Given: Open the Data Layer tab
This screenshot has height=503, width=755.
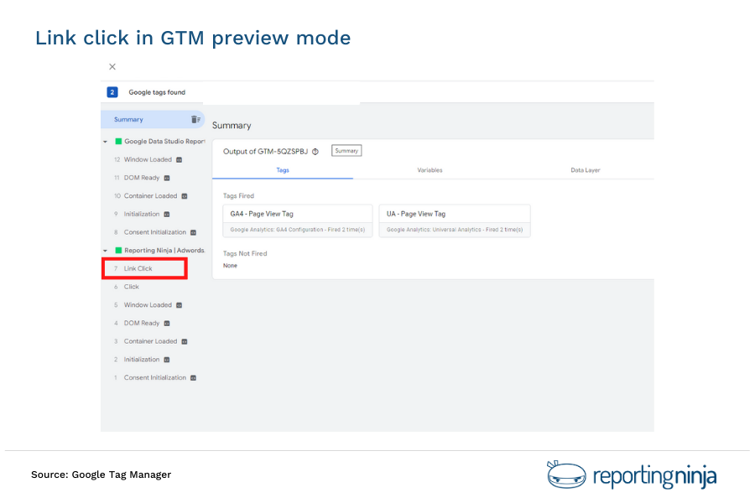Looking at the screenshot, I should pyautogui.click(x=586, y=170).
